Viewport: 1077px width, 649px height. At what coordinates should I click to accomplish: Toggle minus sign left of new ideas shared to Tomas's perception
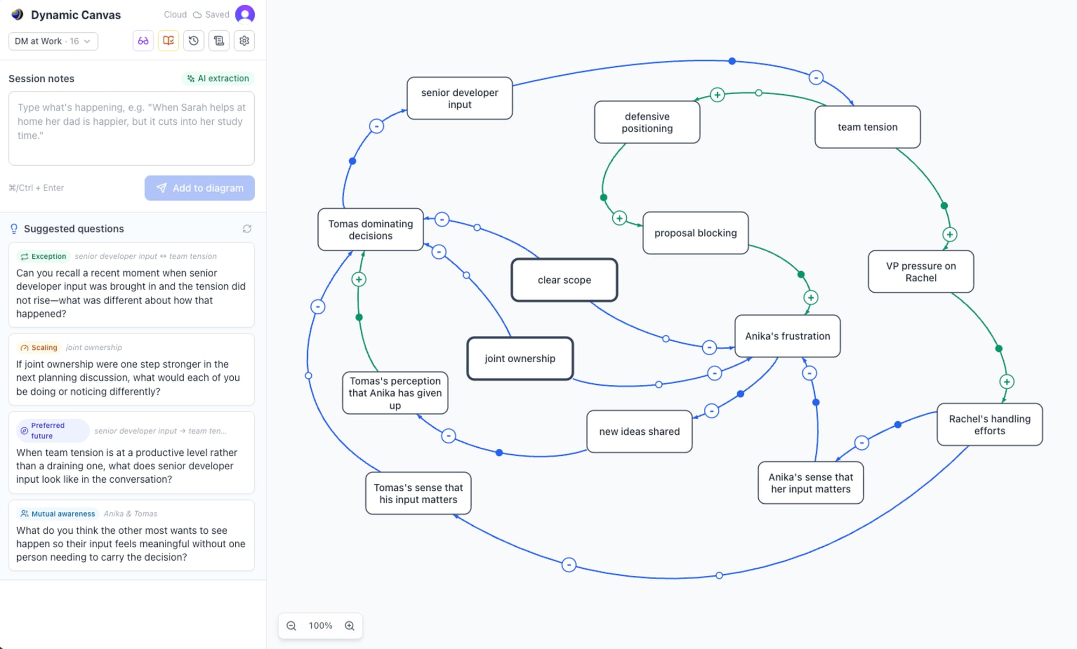(x=449, y=436)
